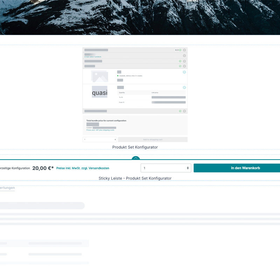
Task: Open the quantity select in configurator preview
Action: point(100,139)
